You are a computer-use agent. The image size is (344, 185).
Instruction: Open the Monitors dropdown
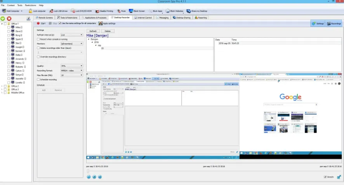coord(72,43)
